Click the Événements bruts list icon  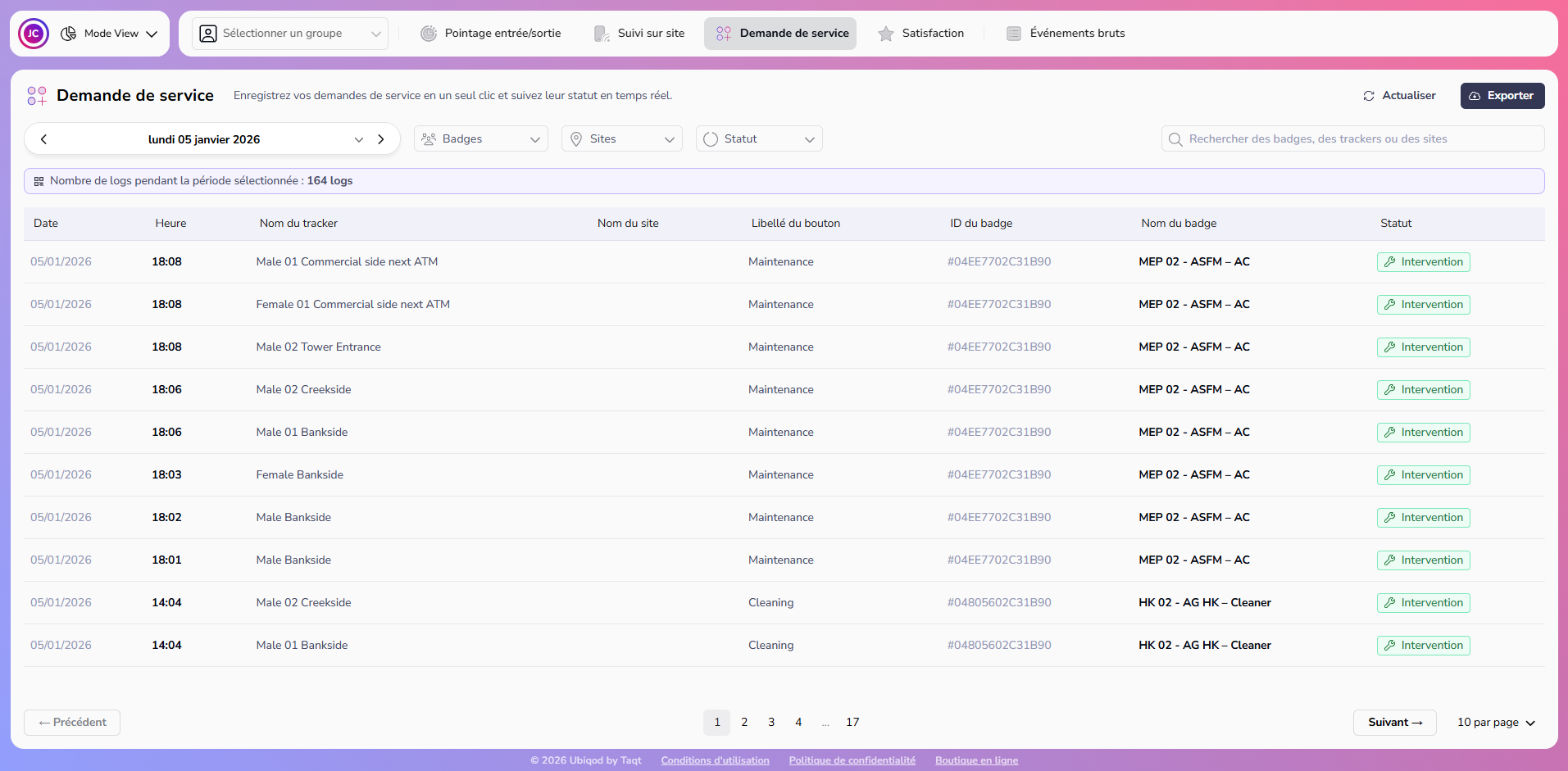1014,33
